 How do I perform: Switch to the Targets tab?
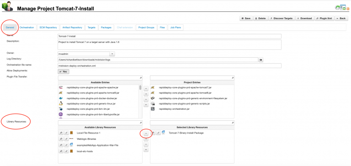[x=91, y=27]
